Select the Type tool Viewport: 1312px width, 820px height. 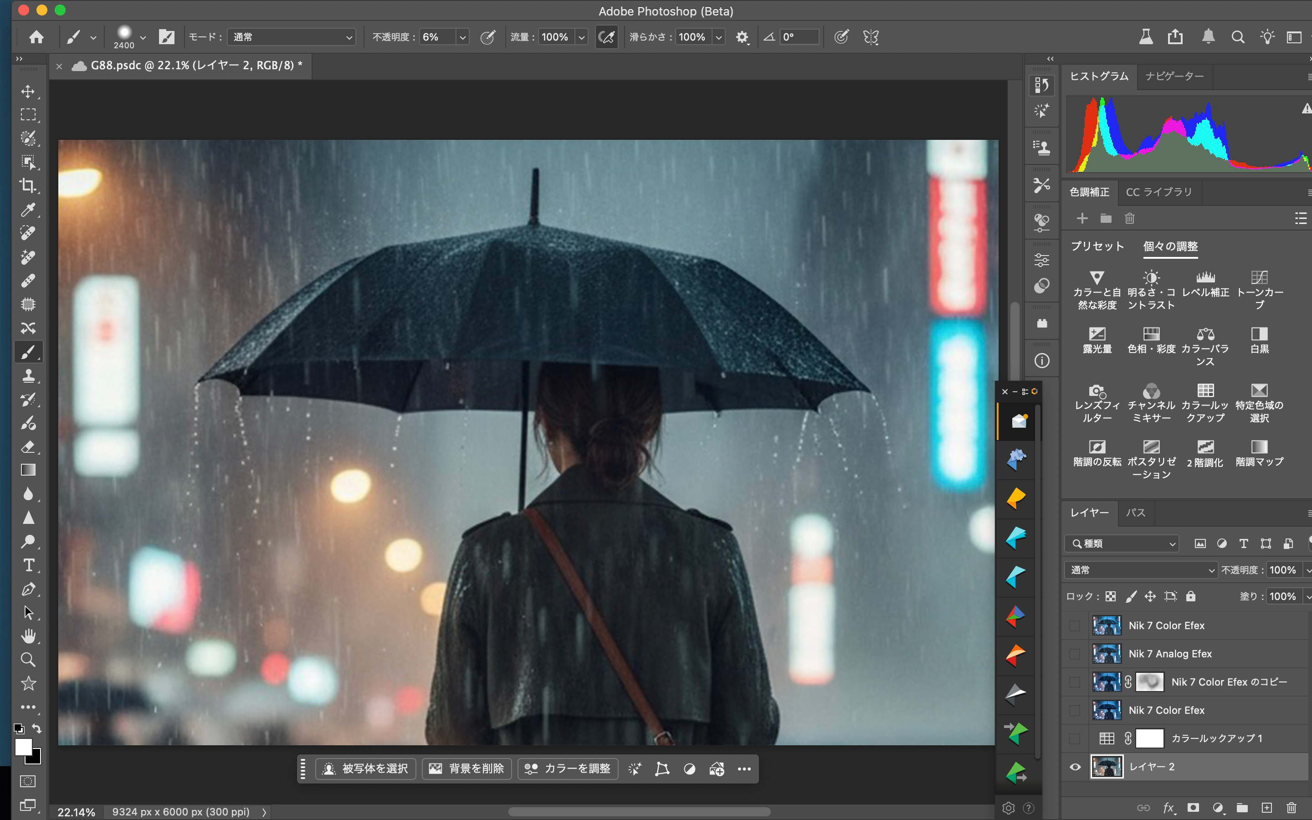click(x=28, y=565)
